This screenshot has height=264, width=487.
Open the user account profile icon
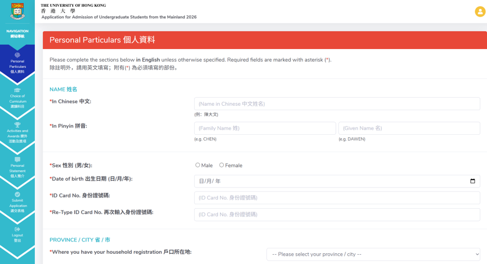point(480,12)
